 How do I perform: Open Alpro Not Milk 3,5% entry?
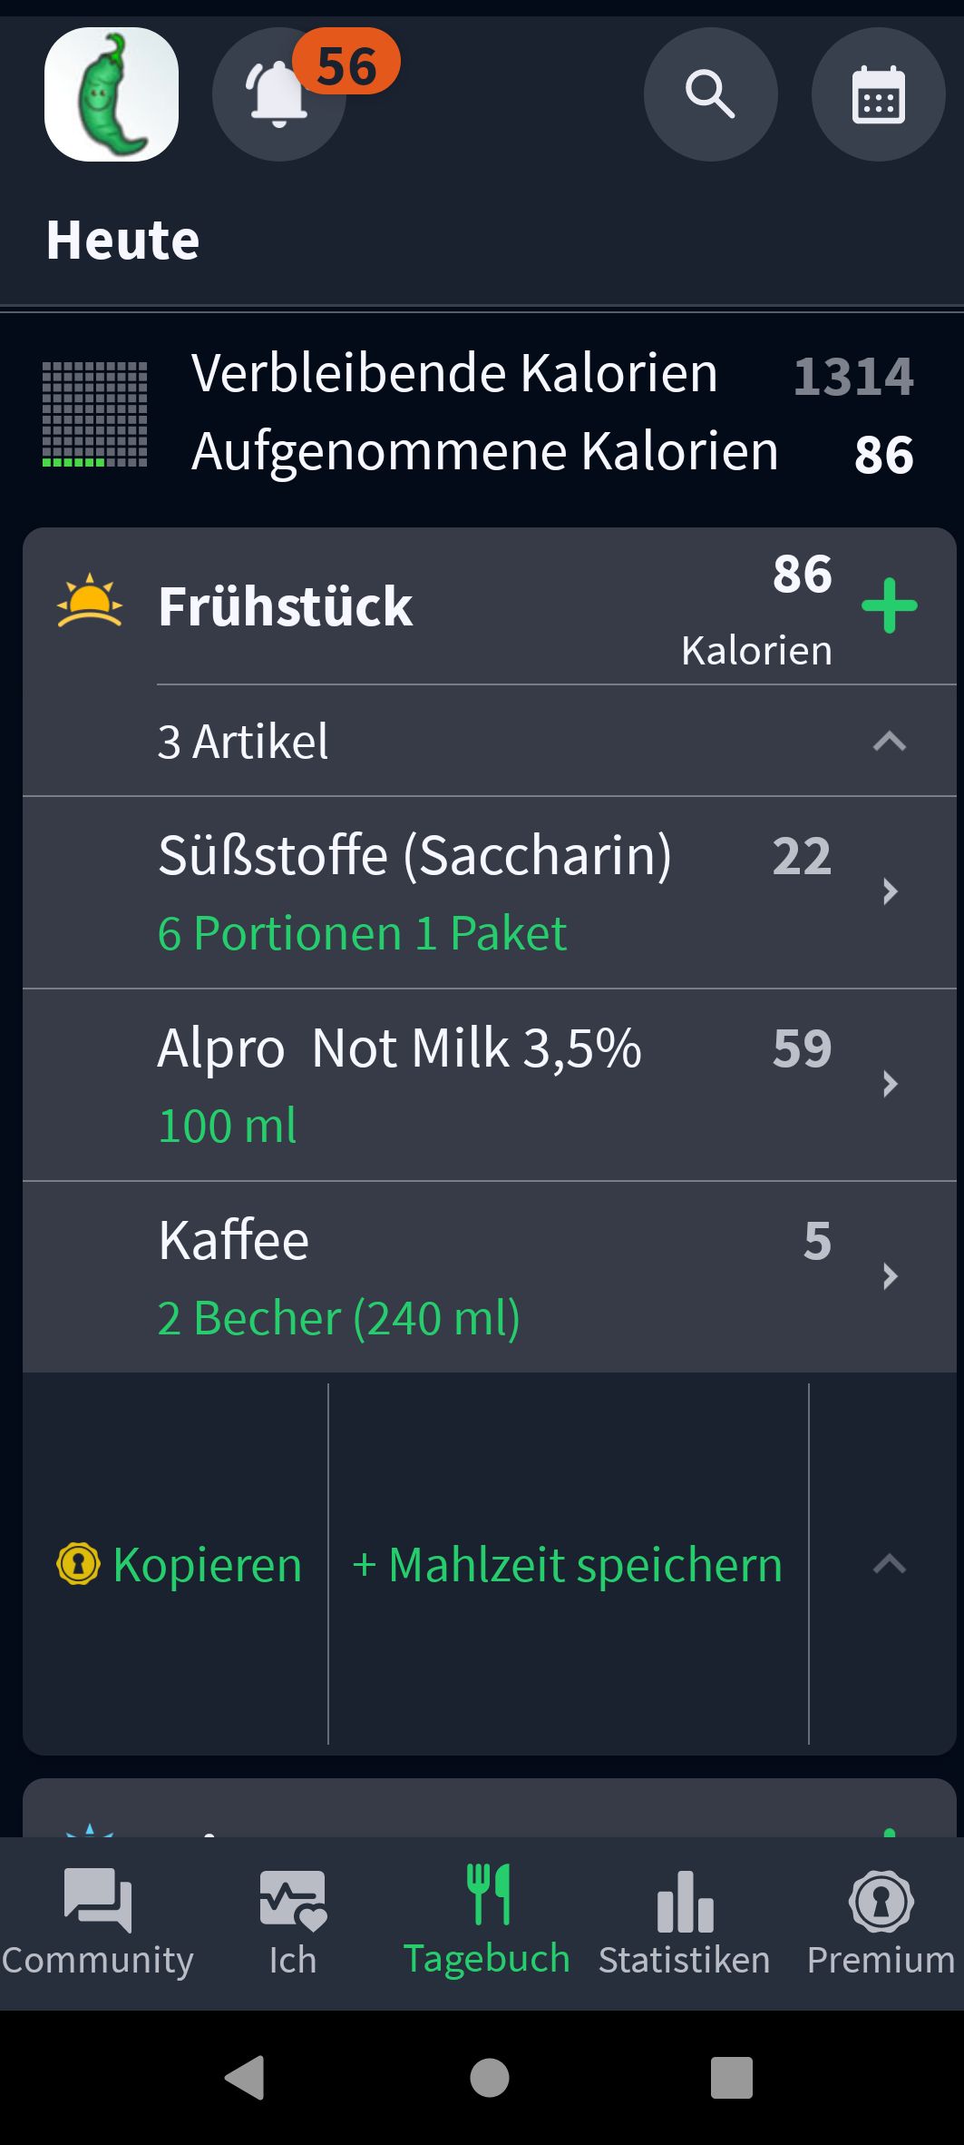pyautogui.click(x=490, y=1085)
